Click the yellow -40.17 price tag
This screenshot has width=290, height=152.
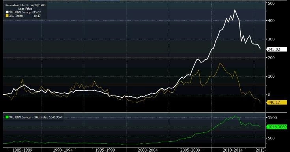(277, 102)
